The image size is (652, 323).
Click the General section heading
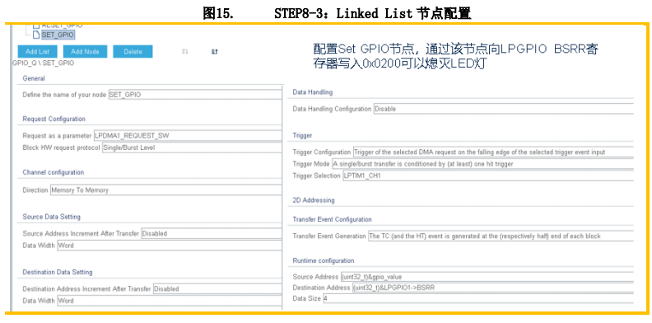click(34, 78)
